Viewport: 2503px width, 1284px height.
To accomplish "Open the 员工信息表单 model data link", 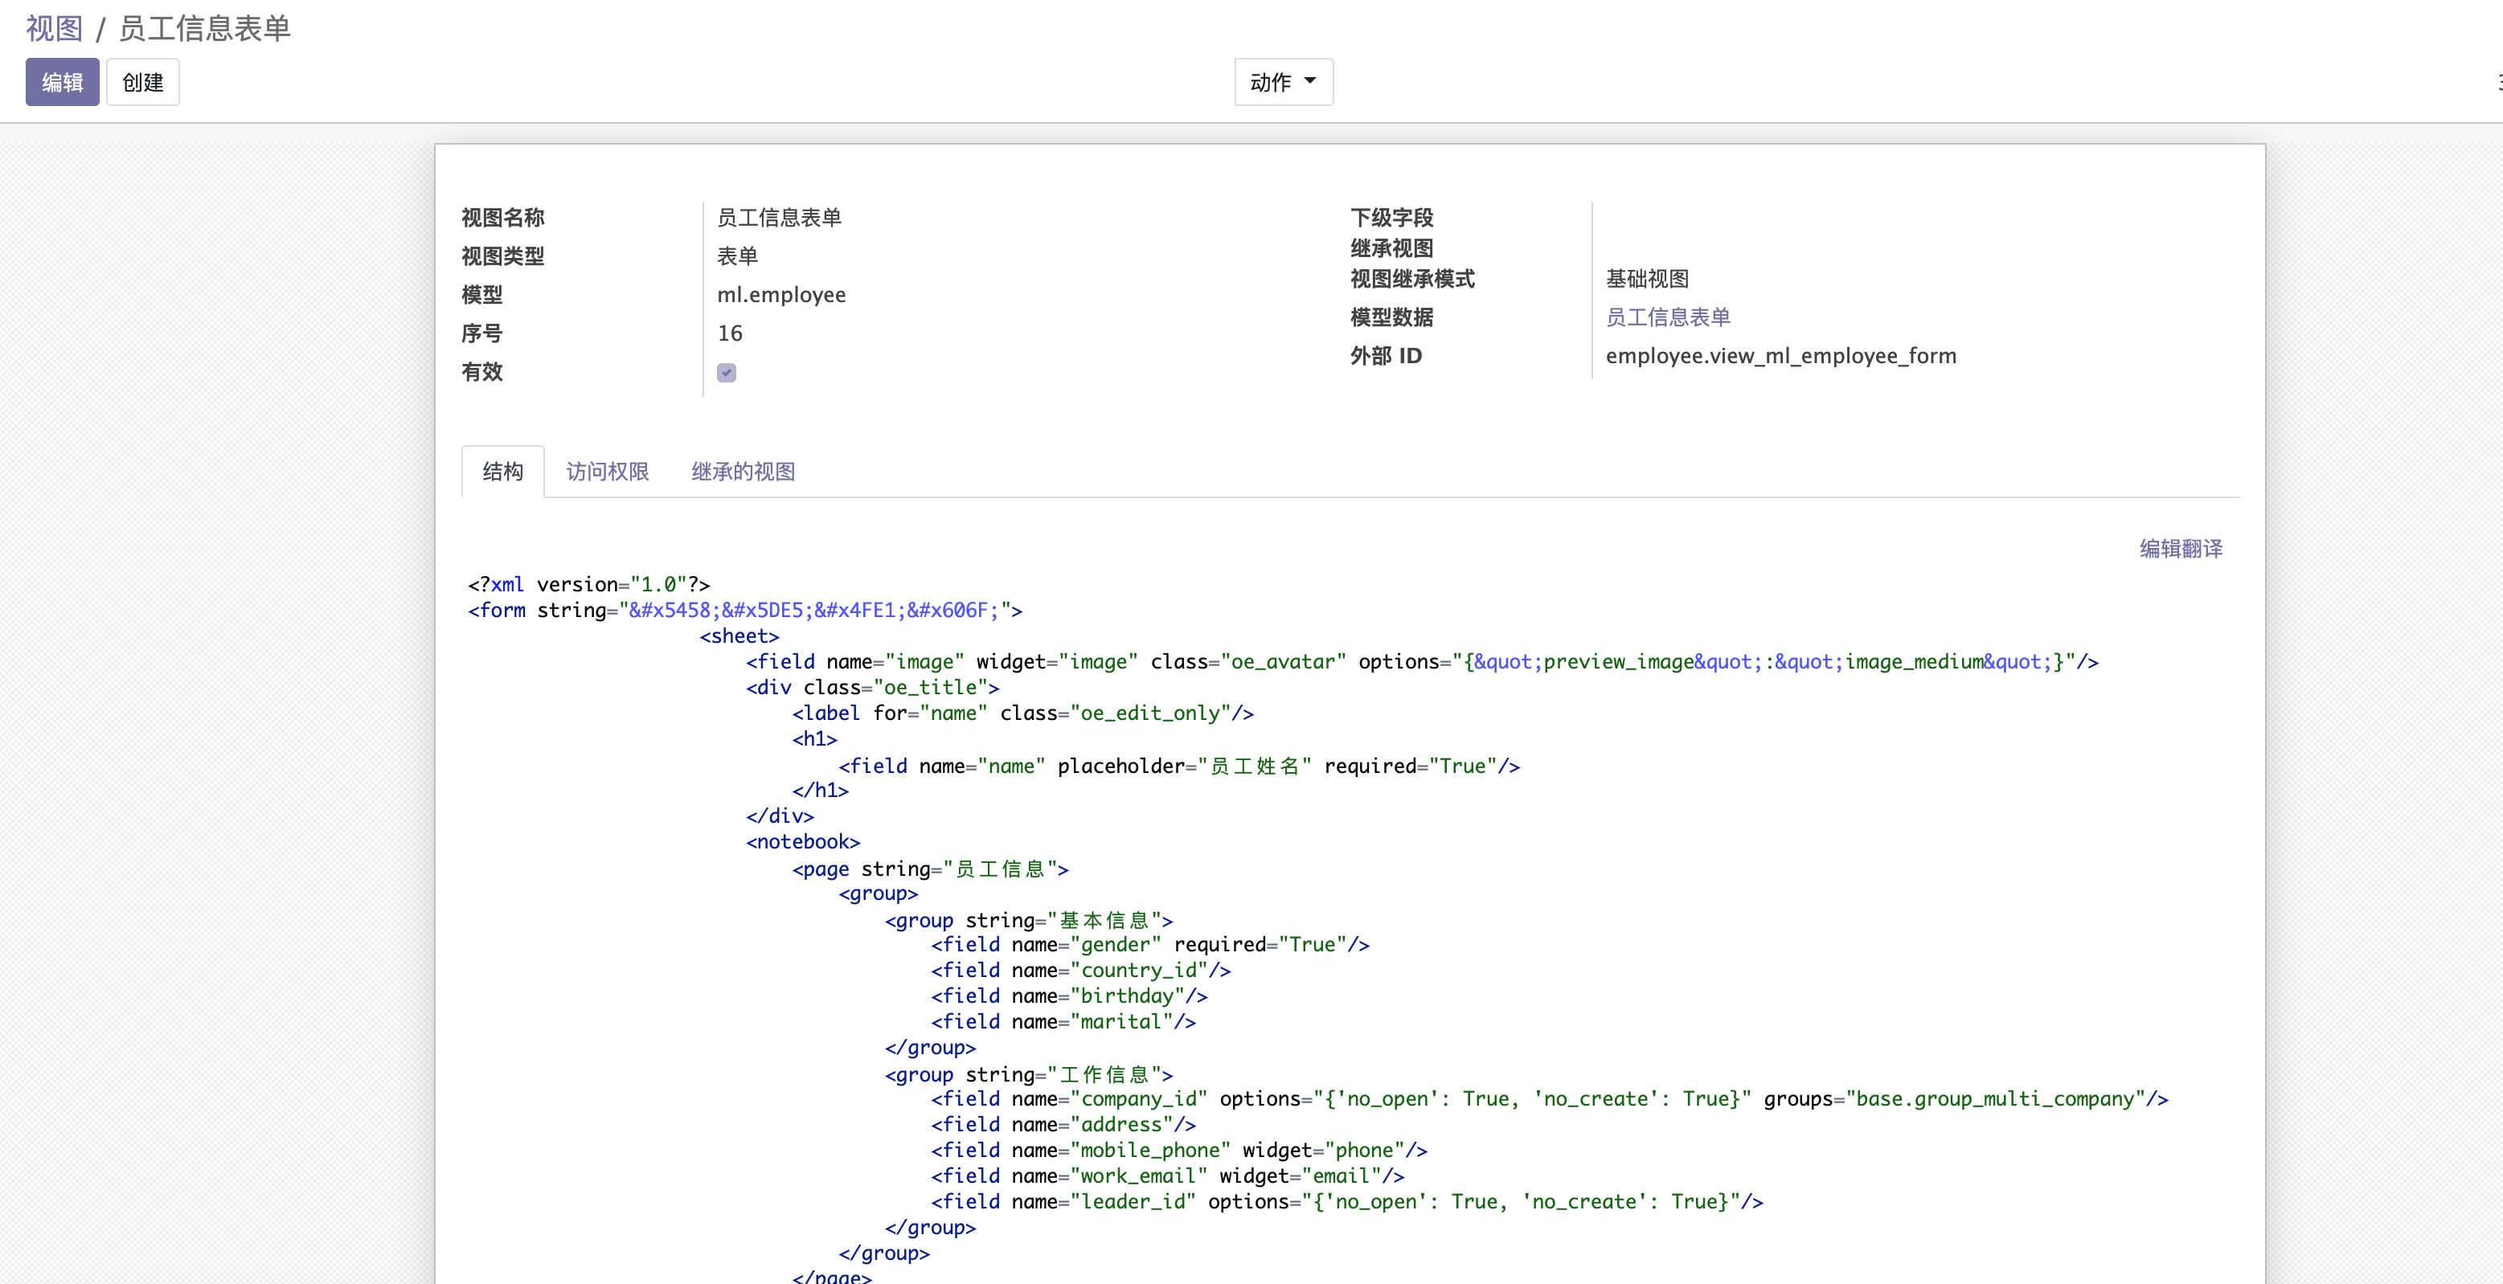I will click(1667, 317).
